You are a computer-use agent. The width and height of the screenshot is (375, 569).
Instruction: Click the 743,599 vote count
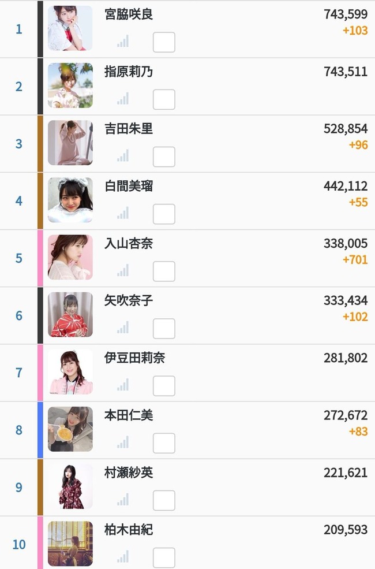coord(346,14)
